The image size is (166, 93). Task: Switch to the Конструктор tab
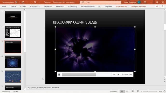tap(35, 6)
